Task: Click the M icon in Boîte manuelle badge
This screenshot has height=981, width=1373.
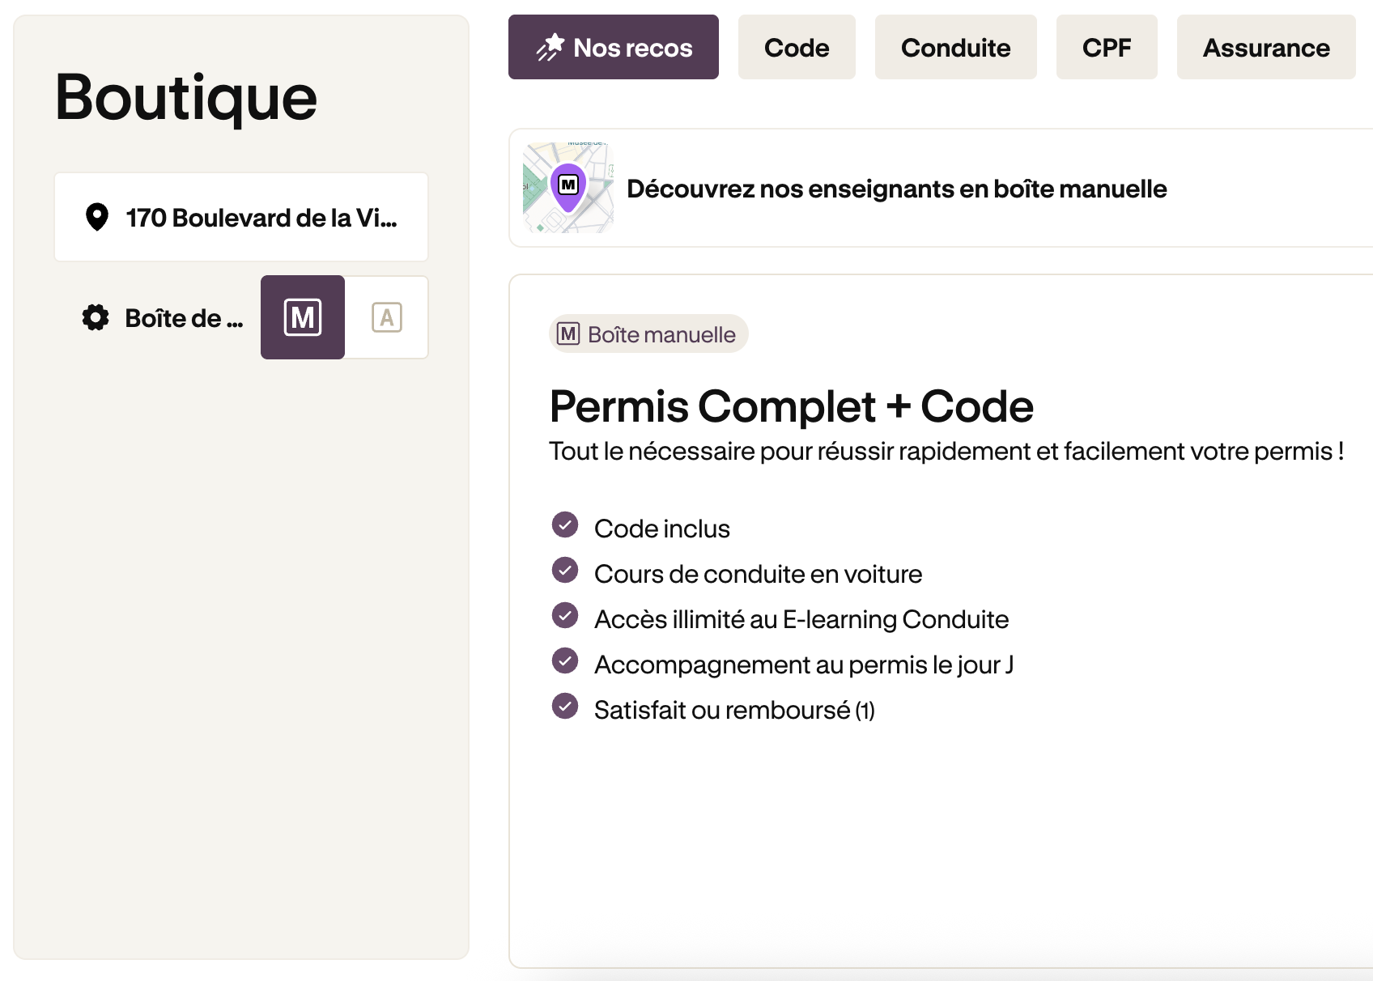Action: 569,333
